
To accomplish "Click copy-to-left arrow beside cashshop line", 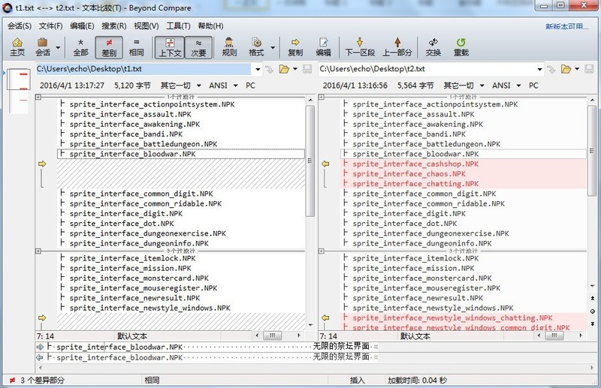I will (x=325, y=164).
